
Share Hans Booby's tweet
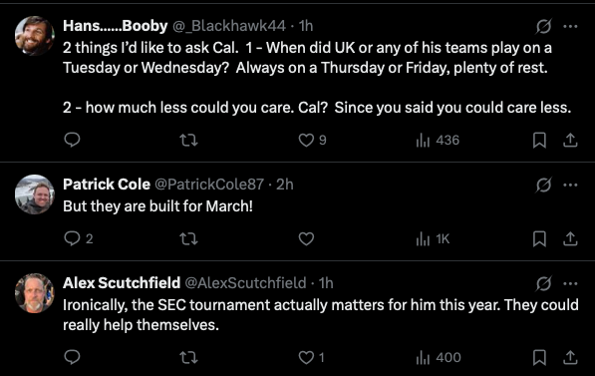pyautogui.click(x=570, y=141)
